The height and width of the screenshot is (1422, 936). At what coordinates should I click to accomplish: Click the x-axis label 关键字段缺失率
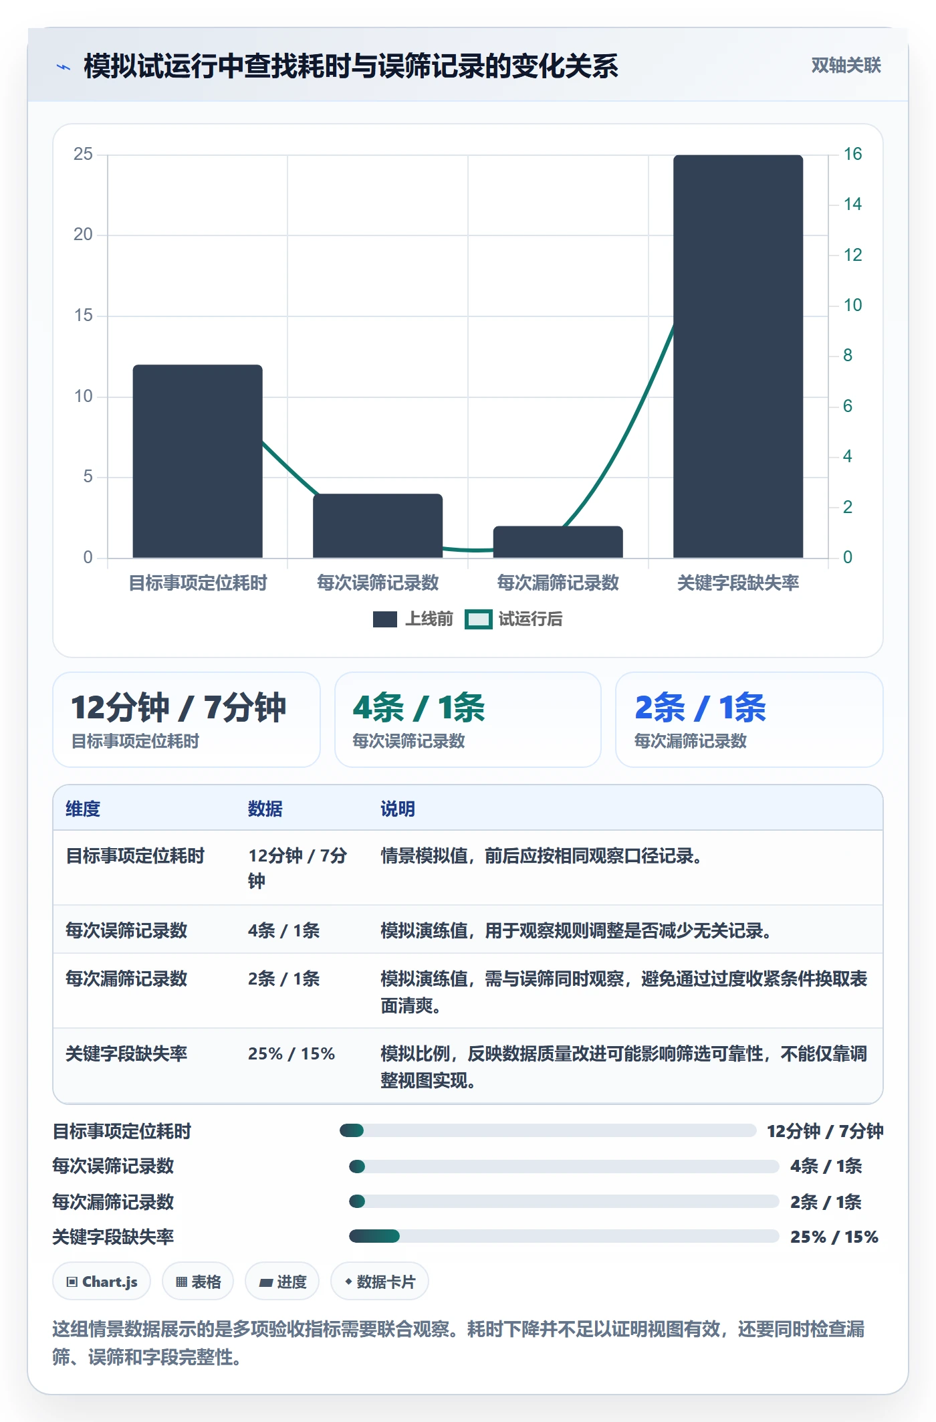[738, 583]
